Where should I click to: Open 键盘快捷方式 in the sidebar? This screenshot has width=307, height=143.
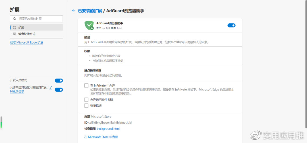tap(36, 34)
